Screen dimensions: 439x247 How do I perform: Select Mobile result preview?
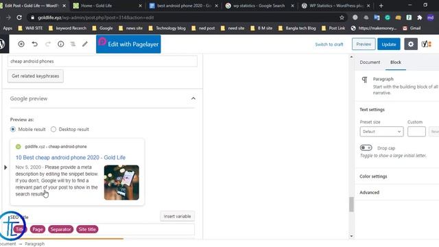tap(13, 129)
